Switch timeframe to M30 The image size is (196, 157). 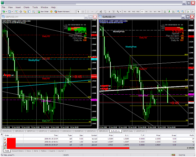pos(138,12)
